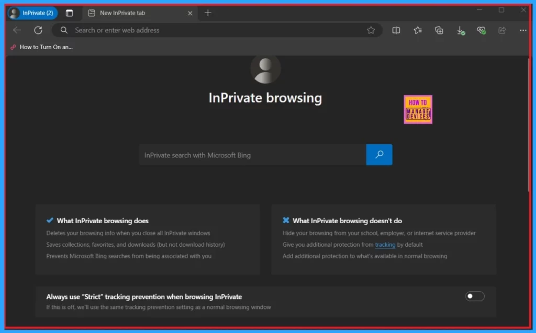Add this page to favorites star
Screen dimensions: 536x333
tap(371, 30)
